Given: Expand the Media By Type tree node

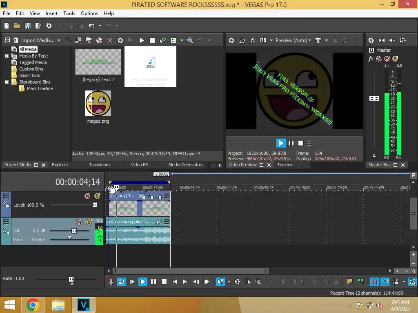Looking at the screenshot, I should pos(7,56).
